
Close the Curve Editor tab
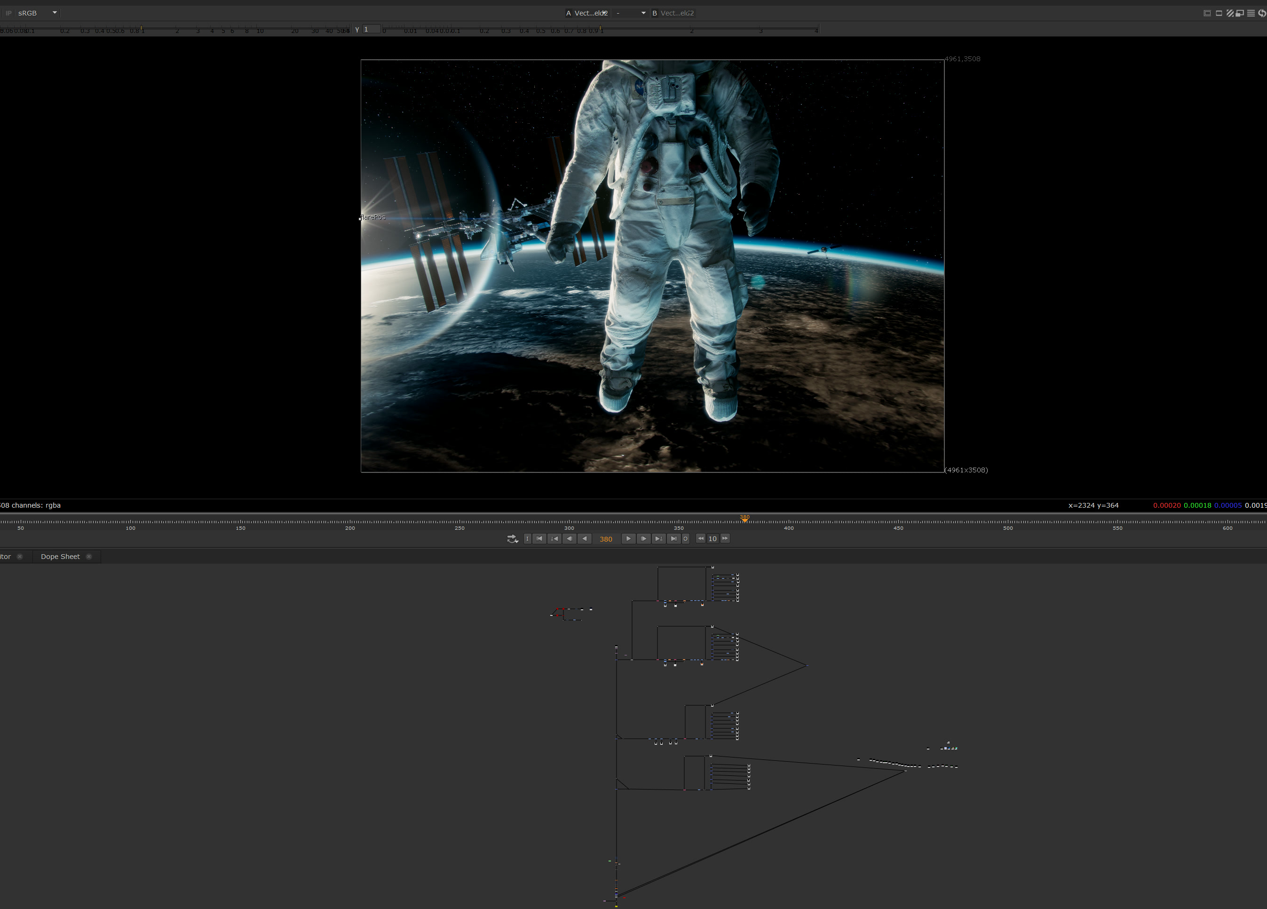20,557
